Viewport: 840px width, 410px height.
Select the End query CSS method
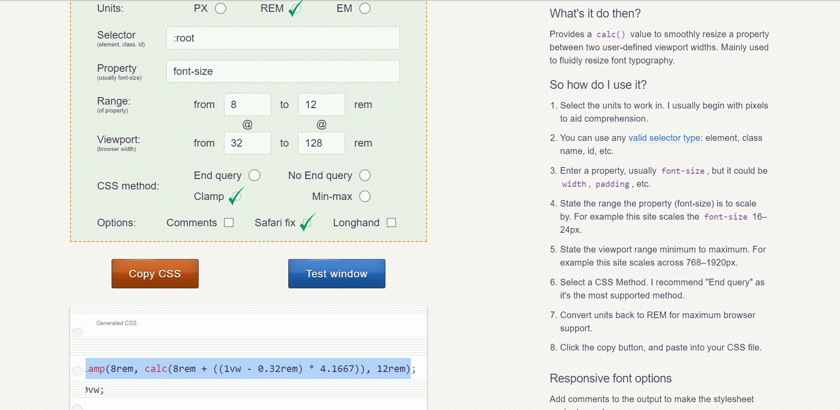[254, 175]
